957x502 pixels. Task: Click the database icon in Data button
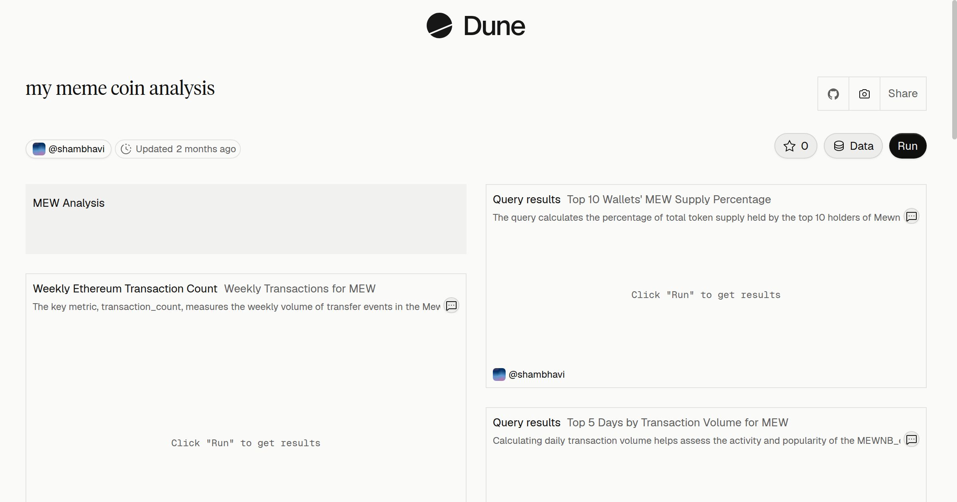[839, 146]
